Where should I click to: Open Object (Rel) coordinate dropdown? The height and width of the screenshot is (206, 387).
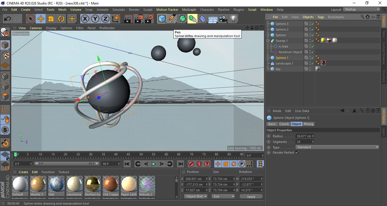[196, 196]
